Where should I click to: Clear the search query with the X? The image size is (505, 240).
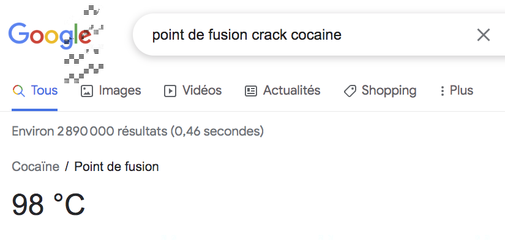click(484, 35)
